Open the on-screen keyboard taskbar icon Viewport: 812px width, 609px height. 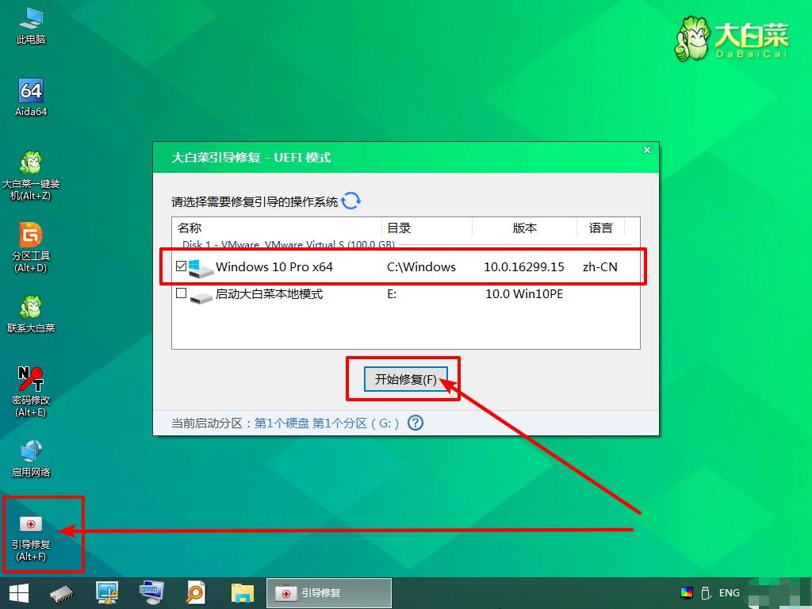pyautogui.click(x=151, y=592)
